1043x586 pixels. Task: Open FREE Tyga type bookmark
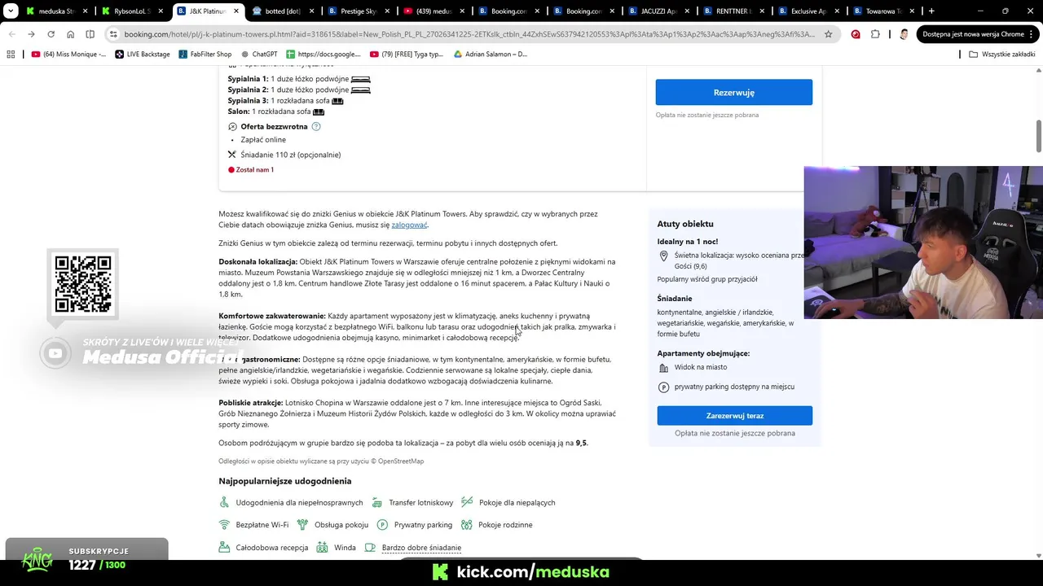pyautogui.click(x=407, y=54)
